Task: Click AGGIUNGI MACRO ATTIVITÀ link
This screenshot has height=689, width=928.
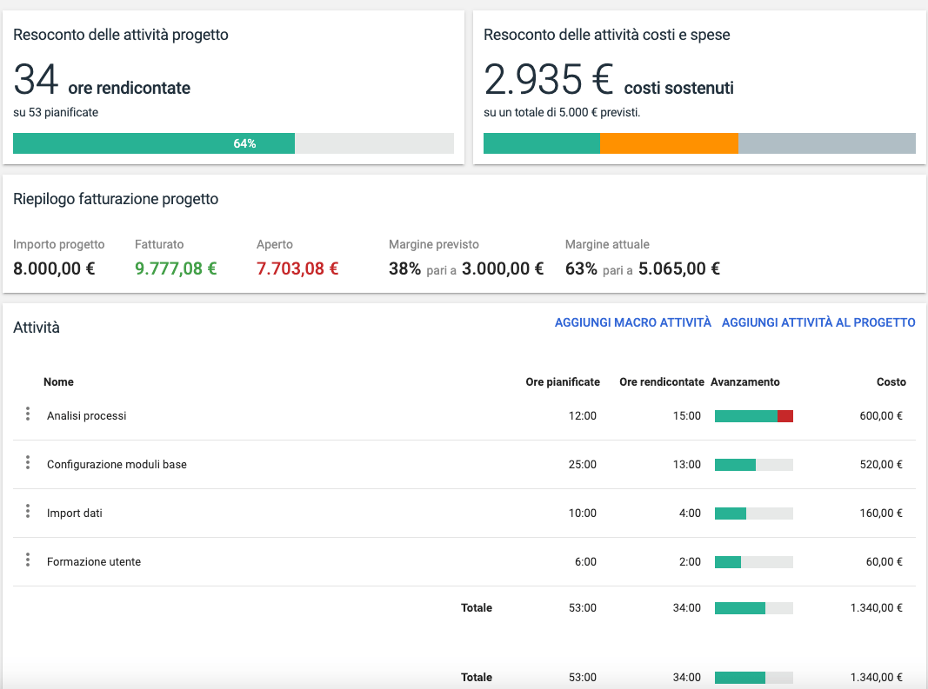Action: [632, 322]
